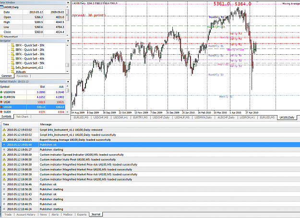This screenshot has height=218, width=300.
Task: Open the AUDCHF,Daily chart tab
Action: (226, 117)
